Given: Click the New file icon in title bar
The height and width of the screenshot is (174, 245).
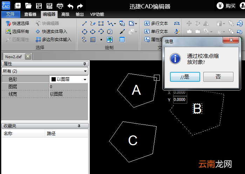Looking at the screenshot, I should click(x=18, y=6).
